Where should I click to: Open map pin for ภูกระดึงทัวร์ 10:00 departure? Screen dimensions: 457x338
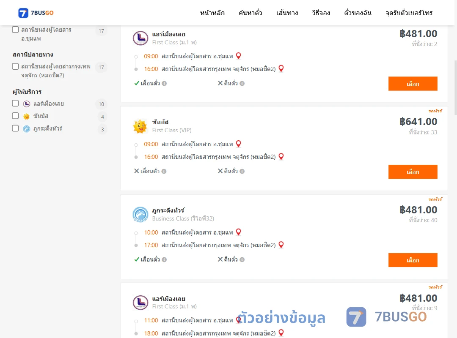[x=238, y=232]
